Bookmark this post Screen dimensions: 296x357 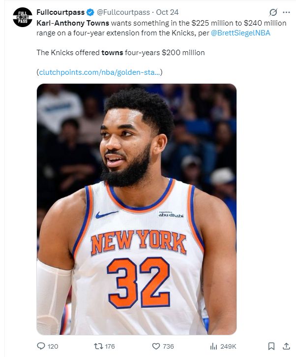click(x=271, y=346)
